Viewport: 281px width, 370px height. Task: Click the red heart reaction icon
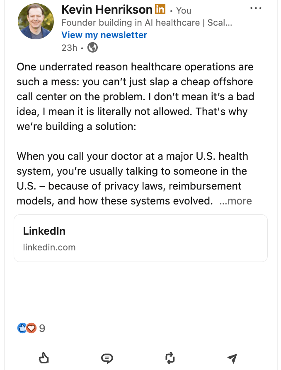31,329
